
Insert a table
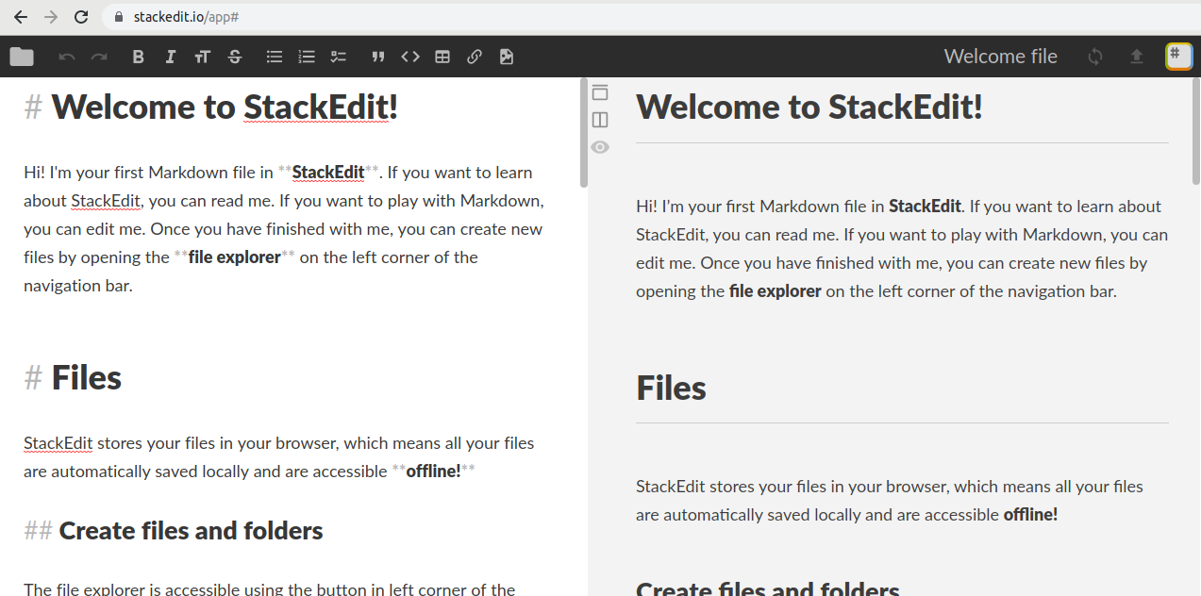point(442,57)
